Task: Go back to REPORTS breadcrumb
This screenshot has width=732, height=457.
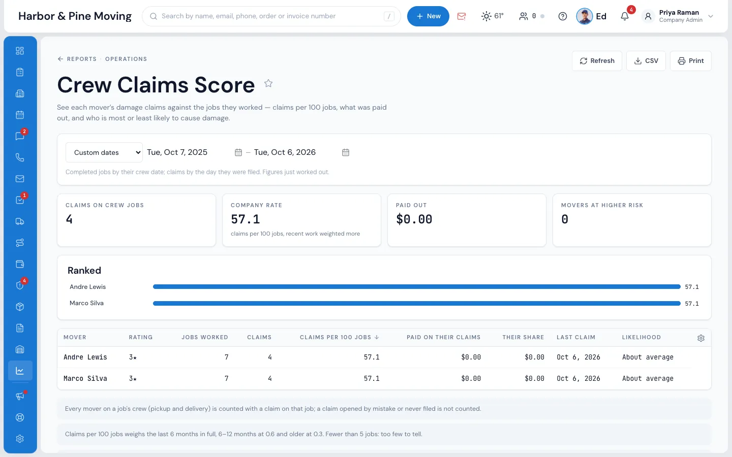Action: coord(77,59)
